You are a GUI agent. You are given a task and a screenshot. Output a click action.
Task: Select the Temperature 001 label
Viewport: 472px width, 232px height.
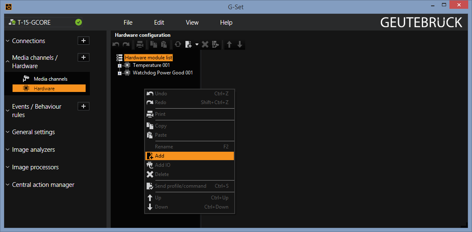point(151,65)
